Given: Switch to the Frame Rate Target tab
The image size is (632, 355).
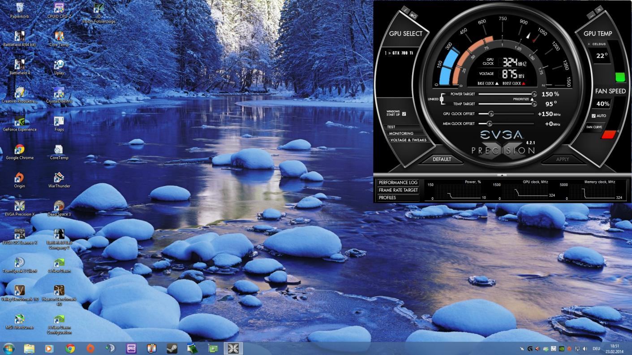Looking at the screenshot, I should tap(398, 190).
